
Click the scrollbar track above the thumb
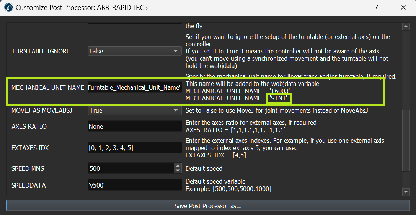coord(406,69)
